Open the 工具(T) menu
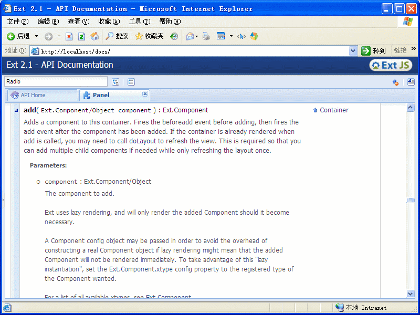This screenshot has height=315, width=420. [x=140, y=22]
